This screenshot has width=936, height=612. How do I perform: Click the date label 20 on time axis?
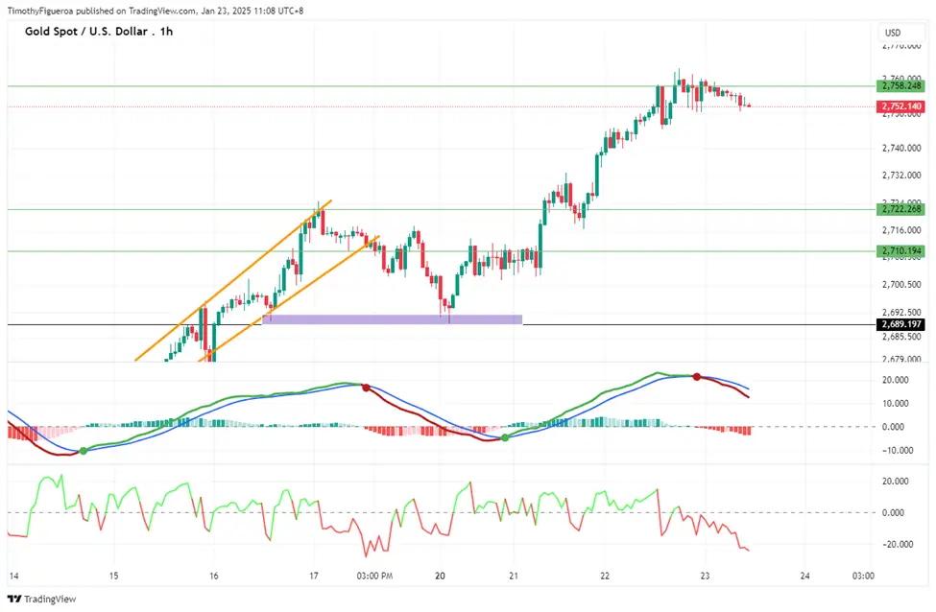click(x=440, y=577)
